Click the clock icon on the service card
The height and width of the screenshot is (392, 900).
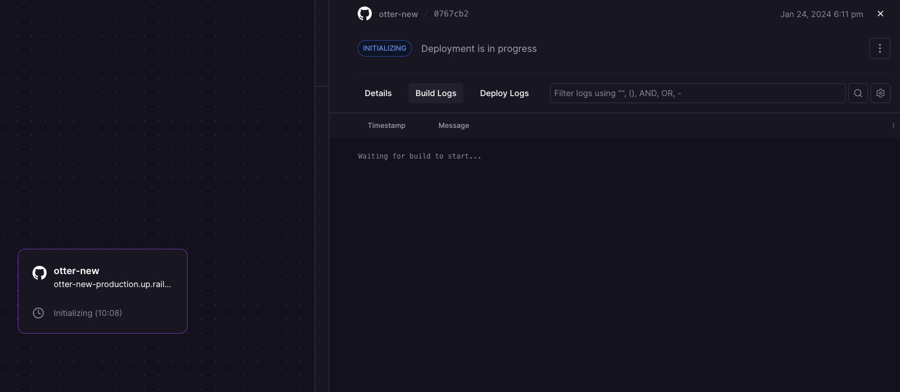(38, 313)
